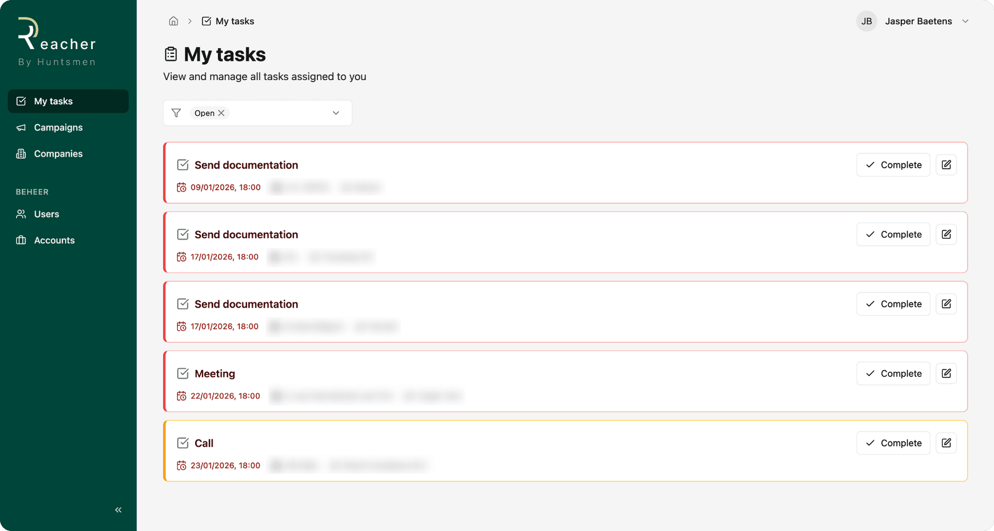
Task: Open edit for the 09/01/2026 task
Action: (x=946, y=165)
